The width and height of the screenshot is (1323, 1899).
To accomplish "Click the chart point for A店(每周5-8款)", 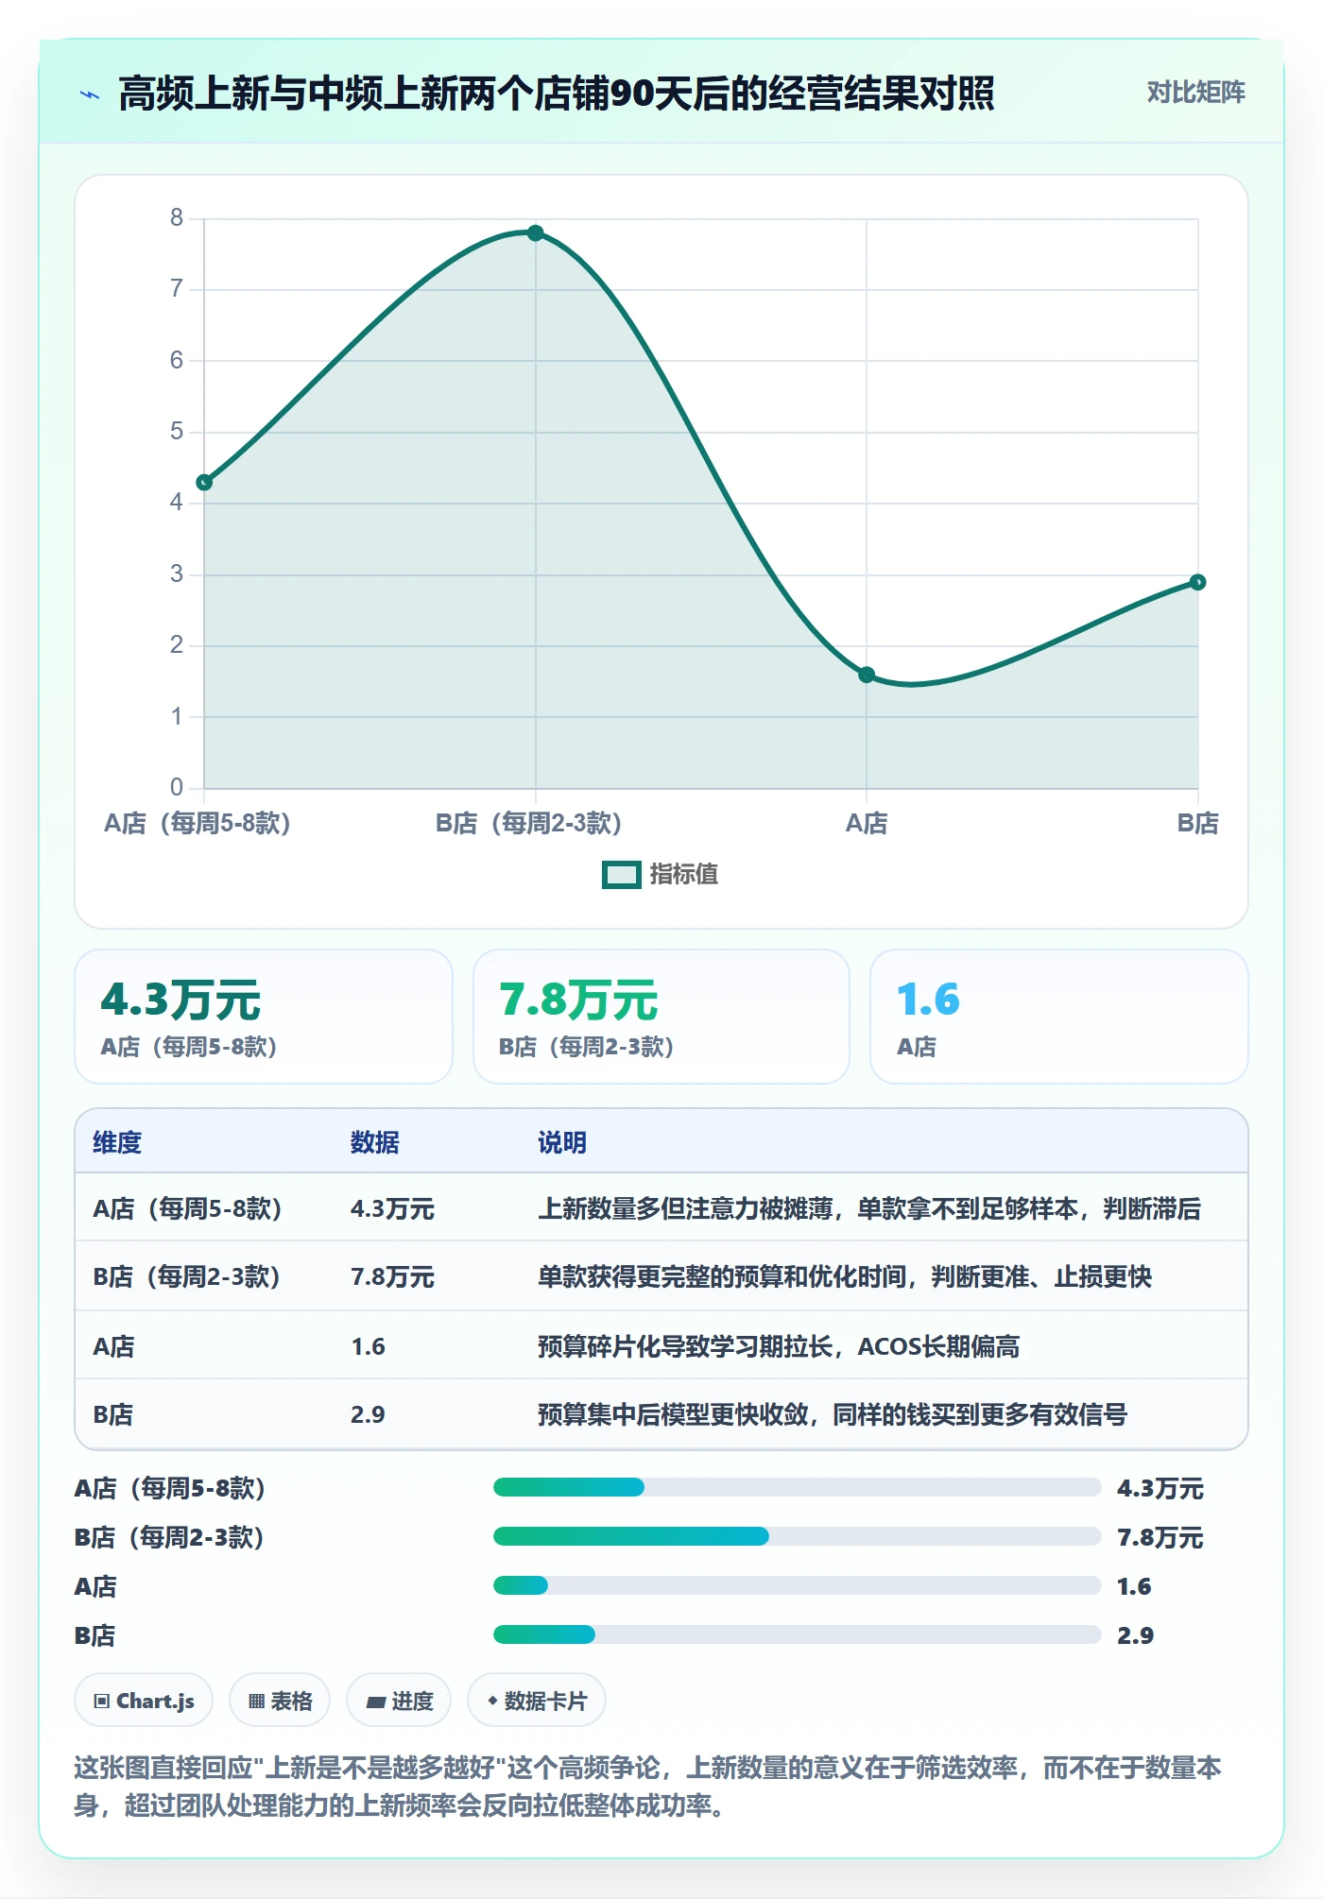I will (204, 483).
